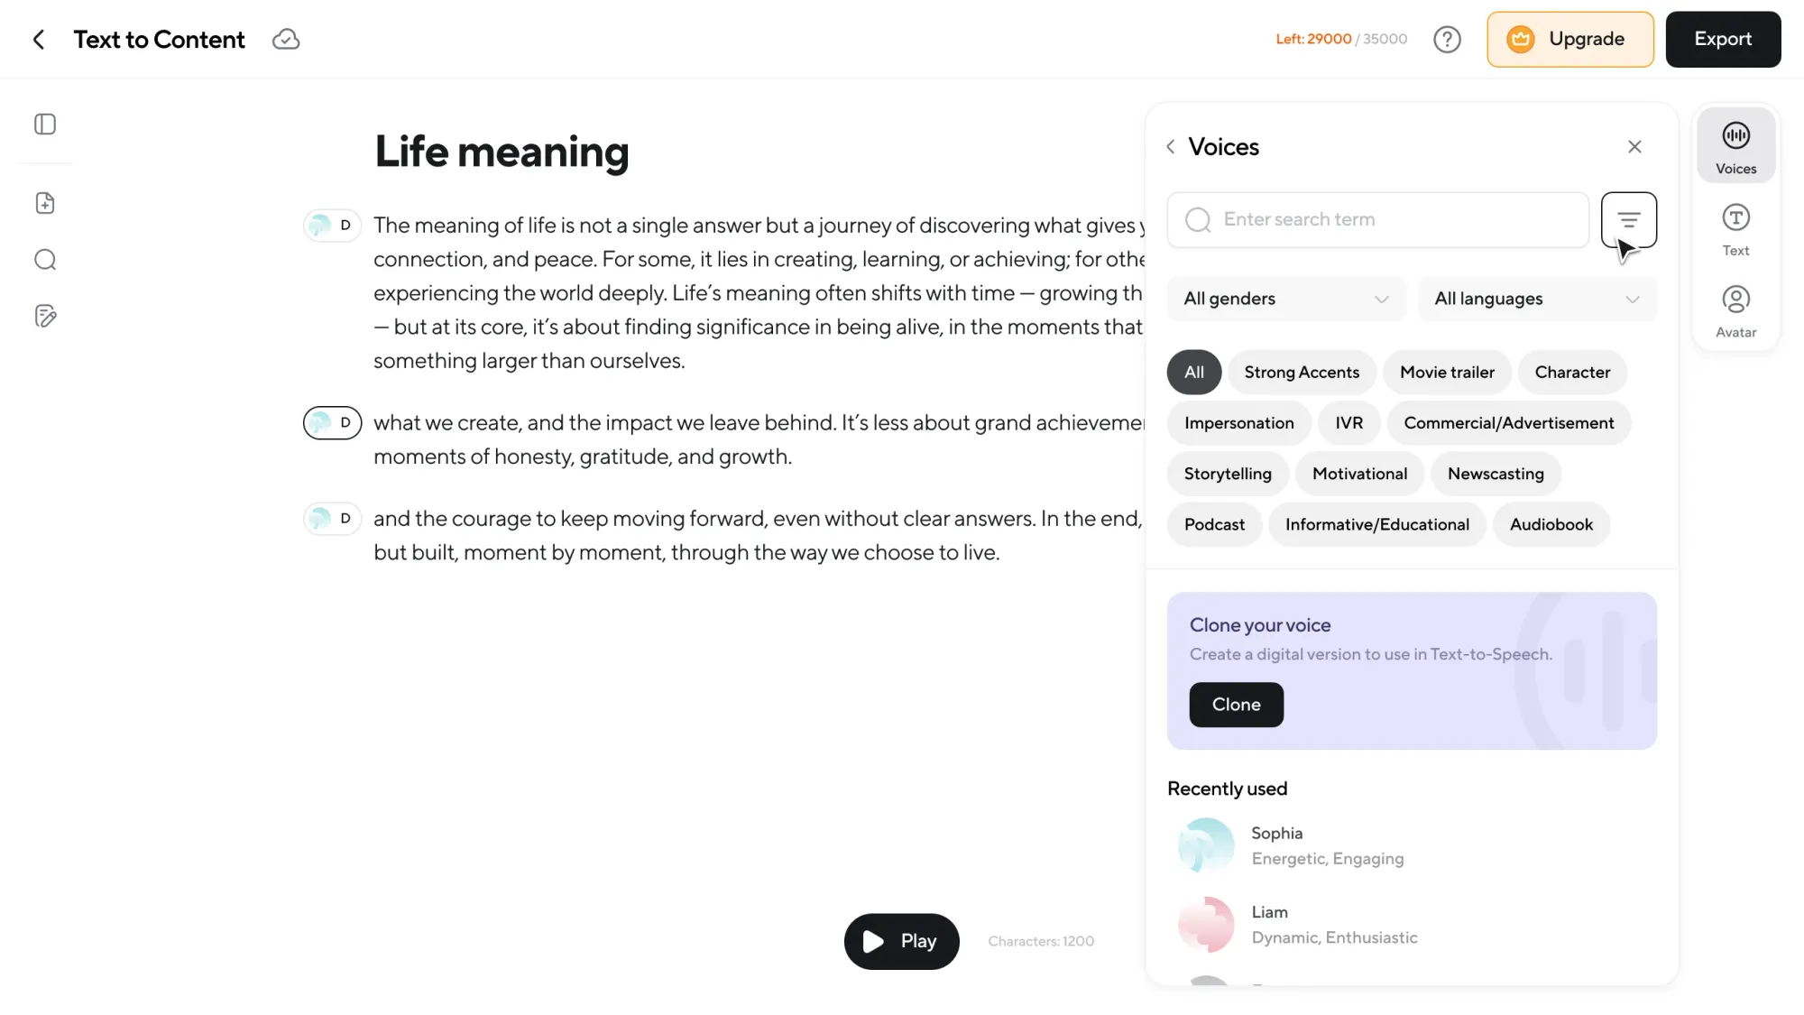Open voice selector for second paragraph
This screenshot has height=1015, width=1804.
point(332,422)
